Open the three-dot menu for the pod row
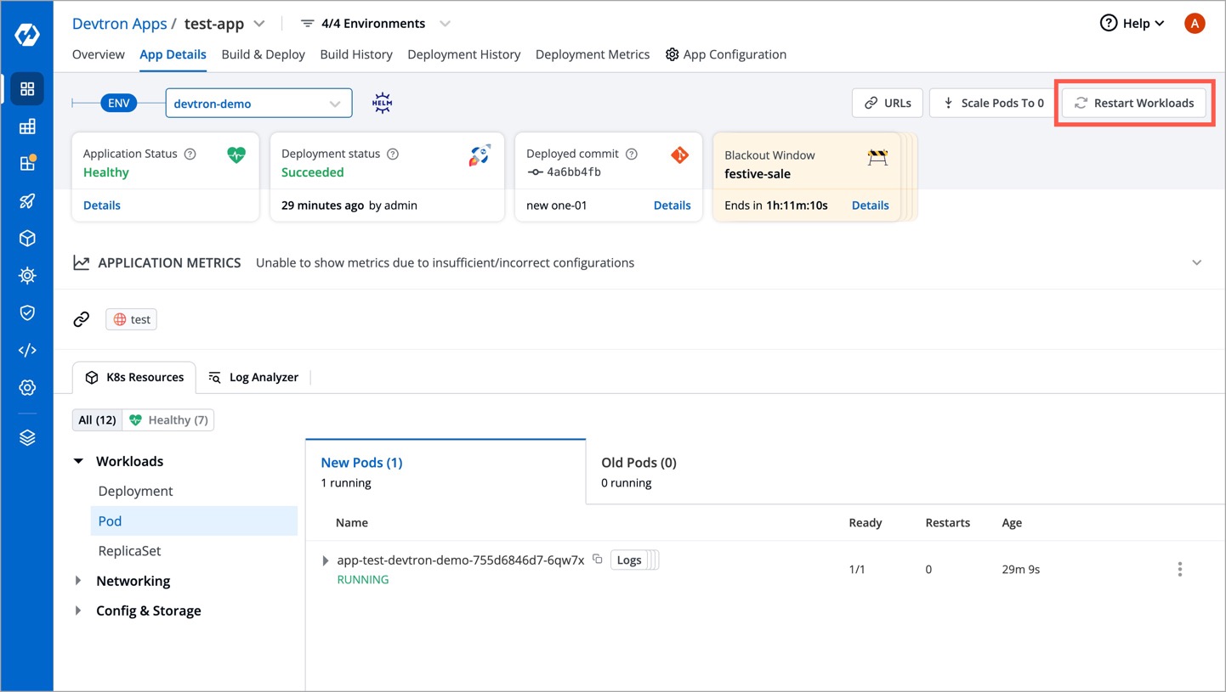The width and height of the screenshot is (1226, 692). [1179, 569]
